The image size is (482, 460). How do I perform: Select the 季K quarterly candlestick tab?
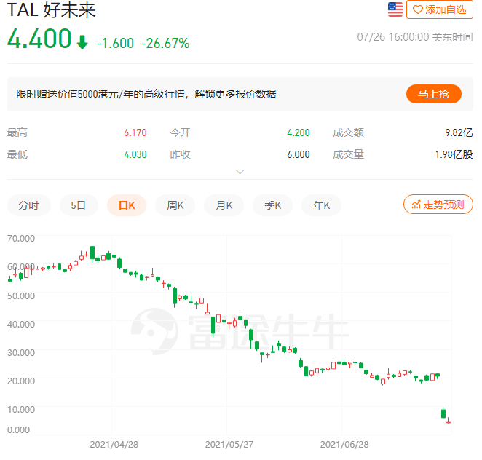(272, 205)
